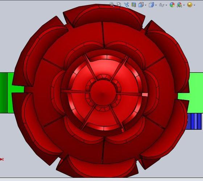
Task: Open the View Orientation dropdown arrow
Action: tap(146, 5)
